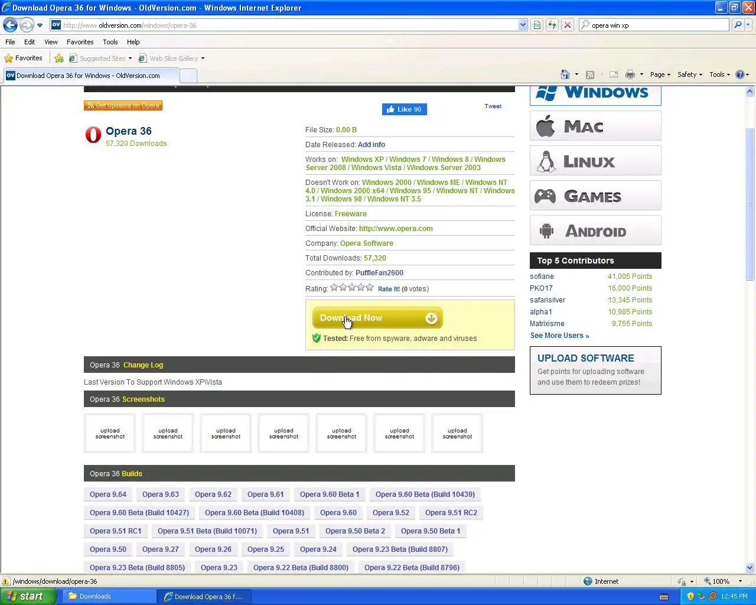Click the Windows Start button
Viewport: 756px width, 605px height.
pyautogui.click(x=28, y=596)
